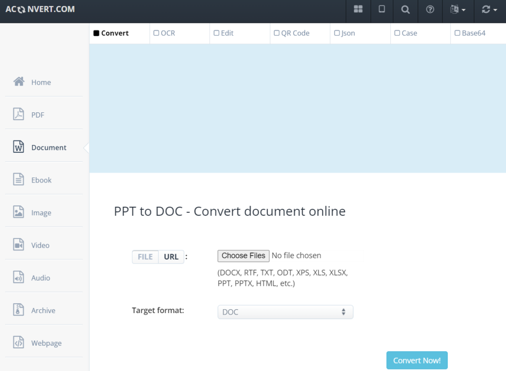Click the Convert Now button
Viewport: 506px width, 371px height.
417,360
